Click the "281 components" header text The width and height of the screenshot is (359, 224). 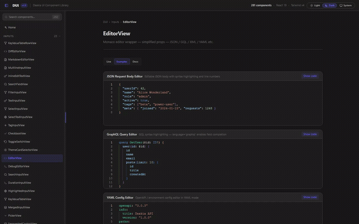261,5
